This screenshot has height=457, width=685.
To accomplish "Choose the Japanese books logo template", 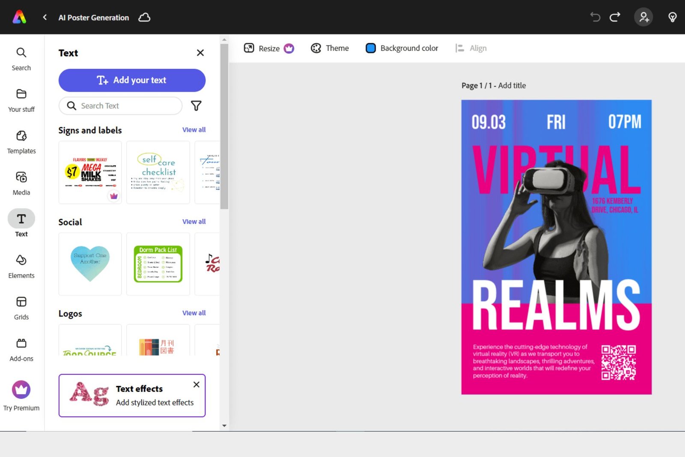I will point(158,340).
